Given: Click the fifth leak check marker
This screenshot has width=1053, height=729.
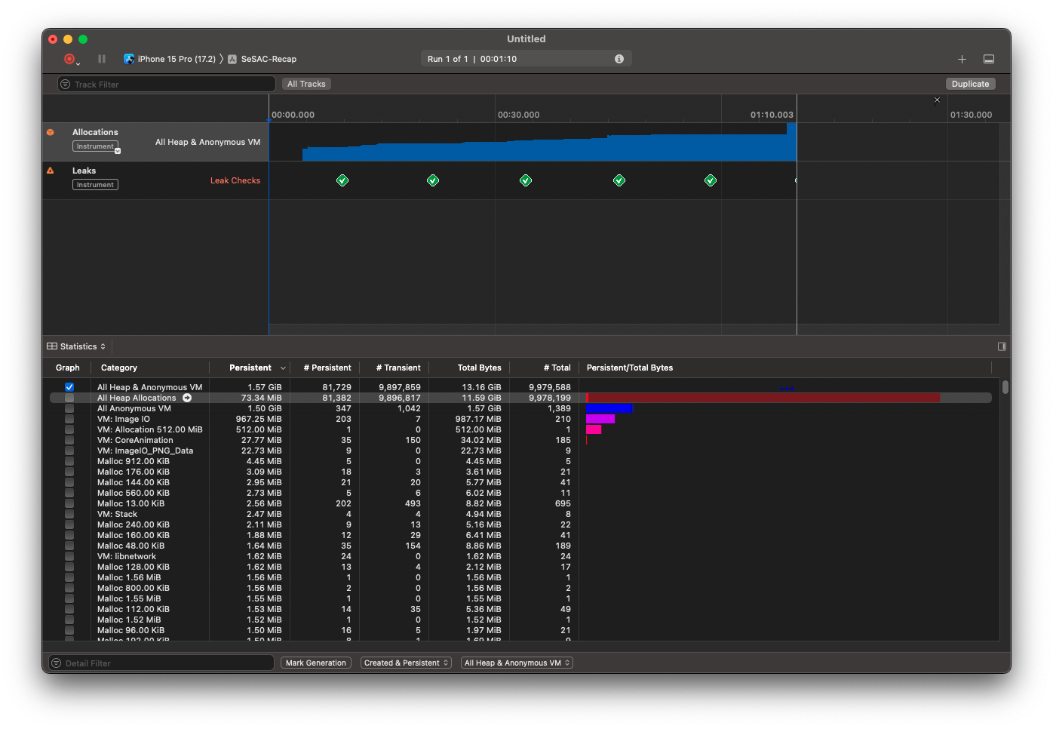Looking at the screenshot, I should coord(711,180).
